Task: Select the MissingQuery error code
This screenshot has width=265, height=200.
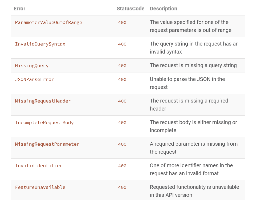Action: [x=32, y=66]
